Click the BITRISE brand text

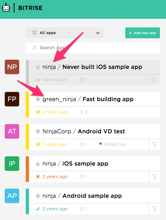click(x=30, y=8)
